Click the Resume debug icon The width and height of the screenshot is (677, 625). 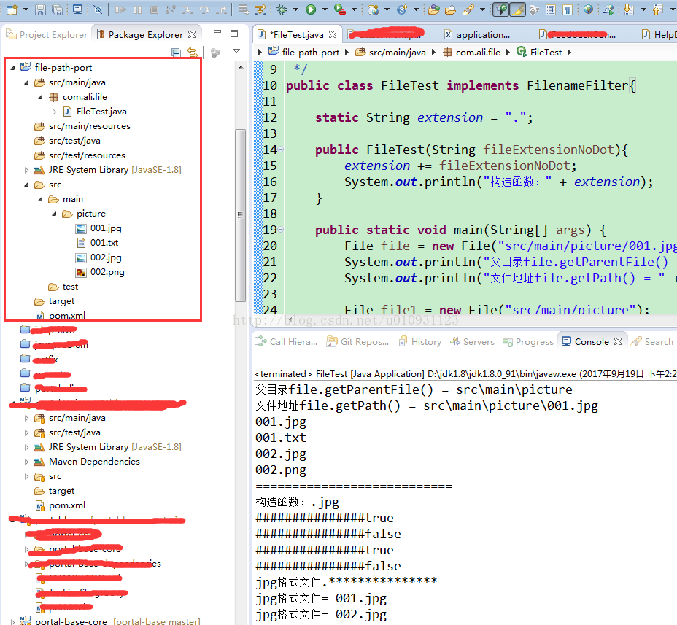point(120,9)
